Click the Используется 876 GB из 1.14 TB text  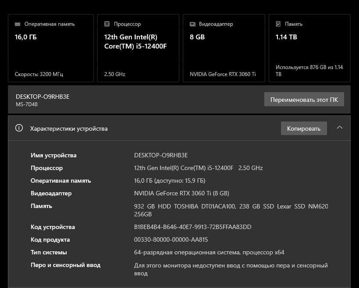(309, 70)
